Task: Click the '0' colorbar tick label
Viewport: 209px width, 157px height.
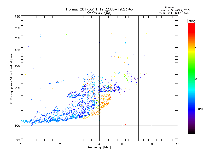Action: pos(196,79)
